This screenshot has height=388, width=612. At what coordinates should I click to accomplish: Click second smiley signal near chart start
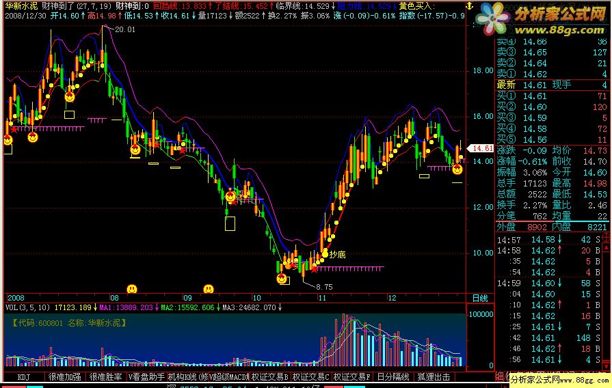click(32, 137)
